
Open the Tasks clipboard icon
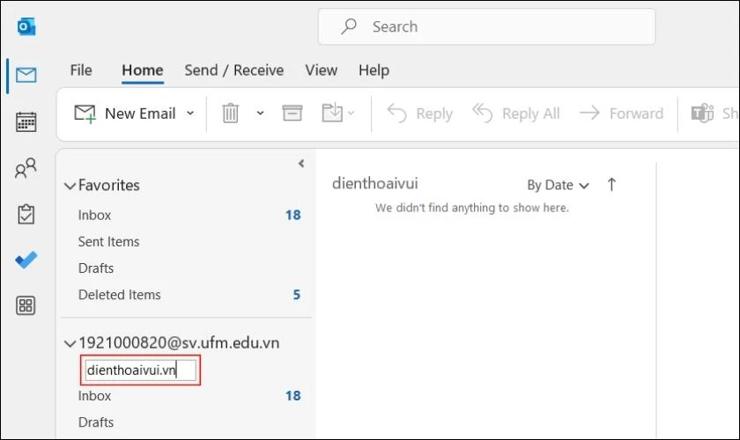(x=26, y=214)
